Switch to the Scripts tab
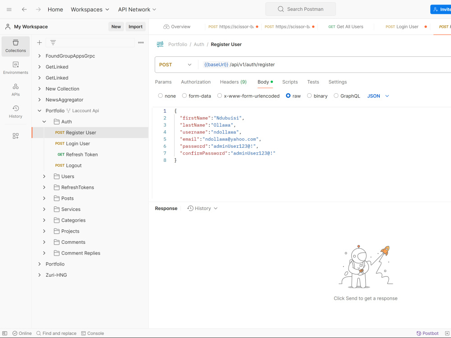The height and width of the screenshot is (338, 451). click(x=290, y=82)
